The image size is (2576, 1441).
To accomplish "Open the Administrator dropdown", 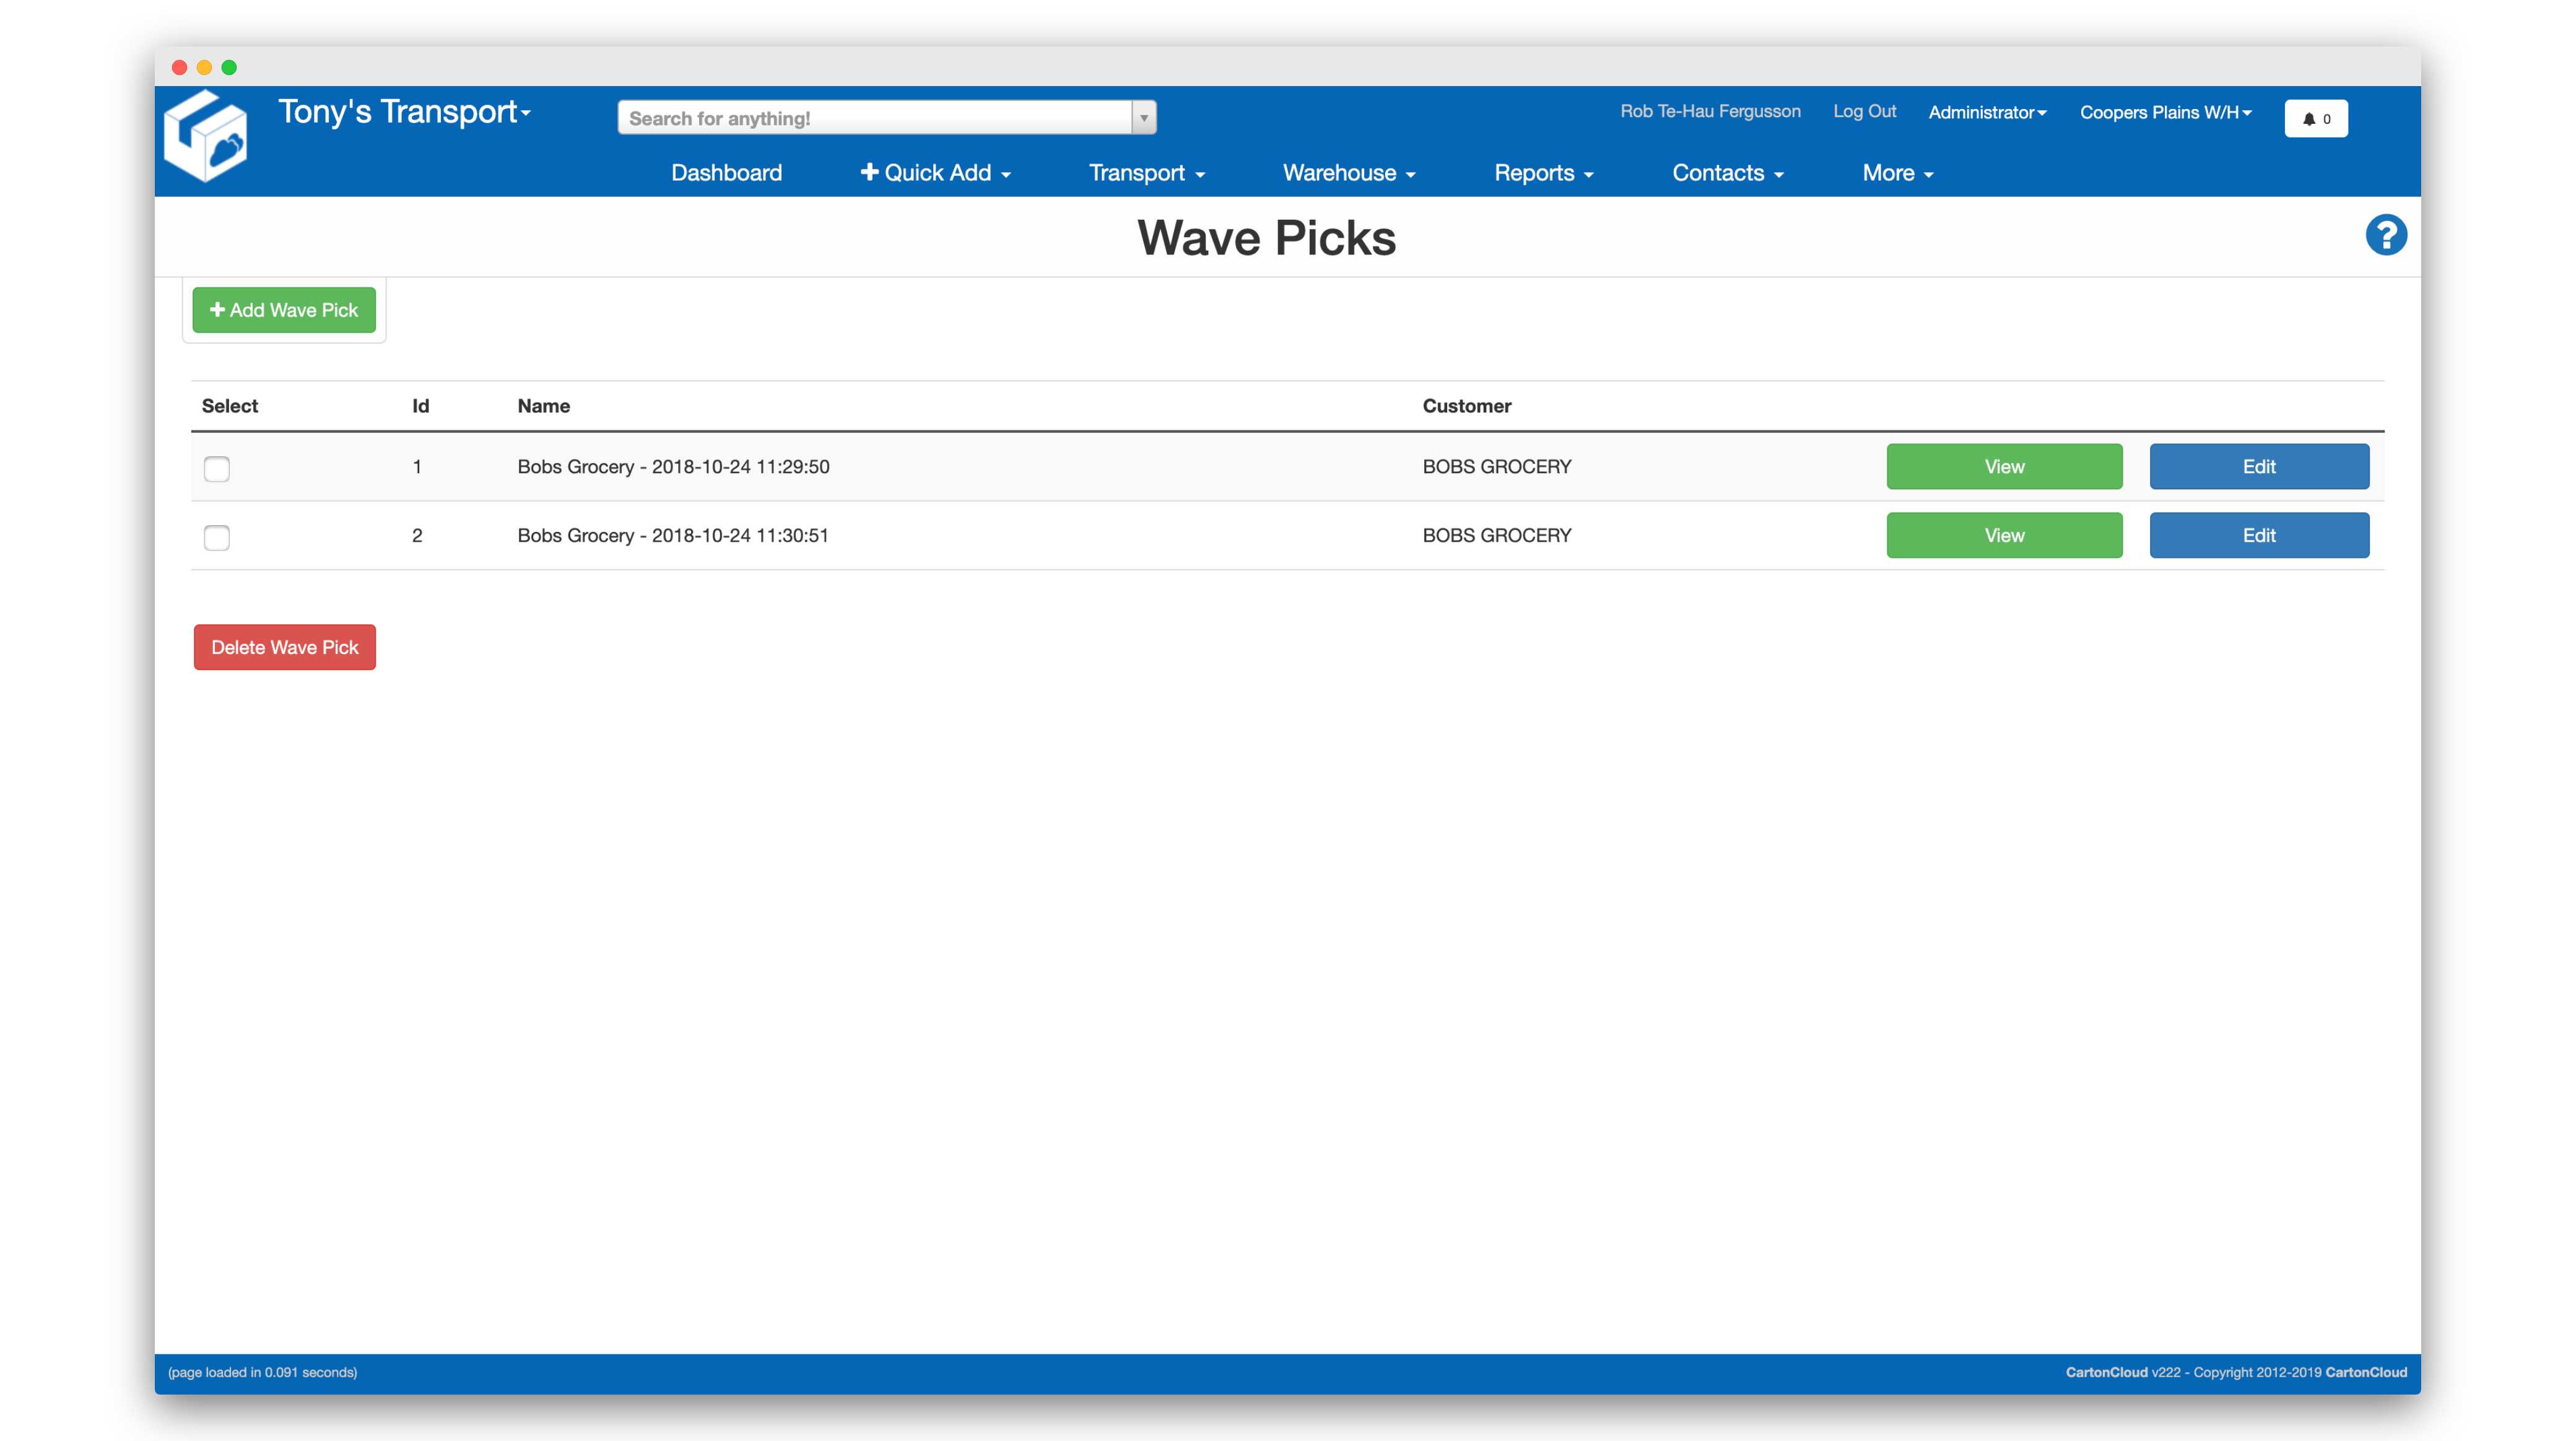I will (x=1987, y=112).
